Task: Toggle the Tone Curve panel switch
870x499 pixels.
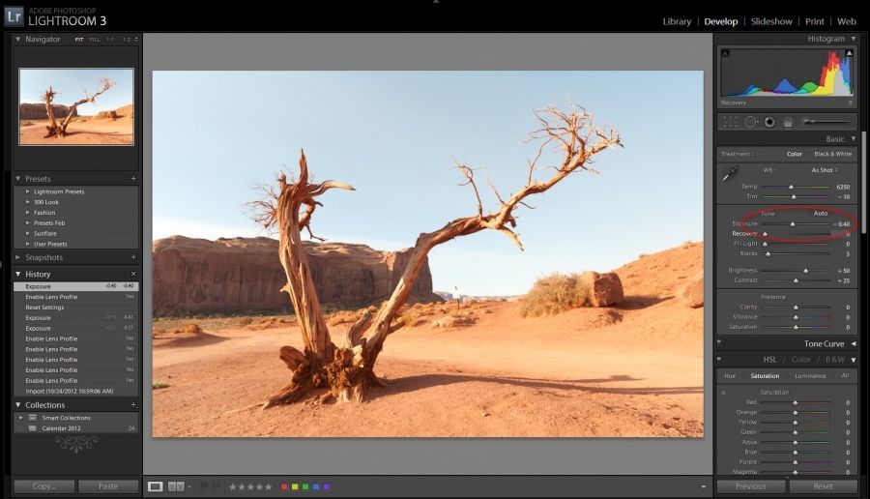Action: tap(853, 343)
